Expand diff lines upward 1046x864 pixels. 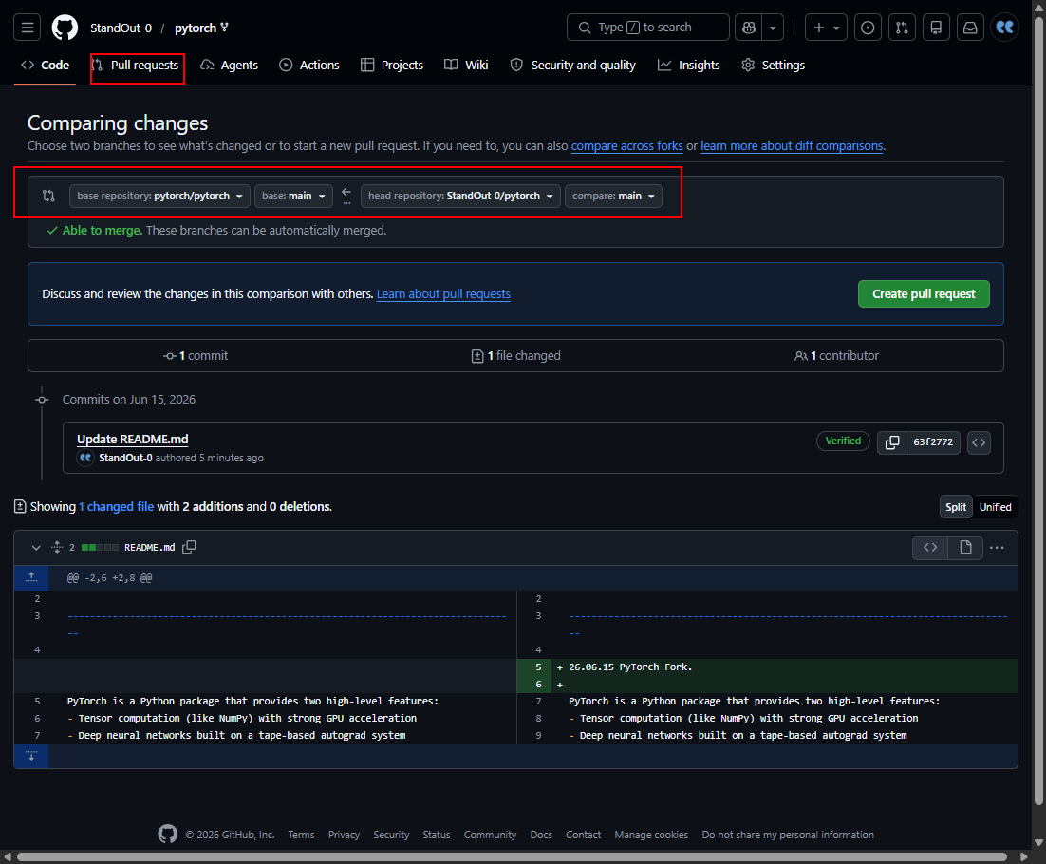point(31,578)
